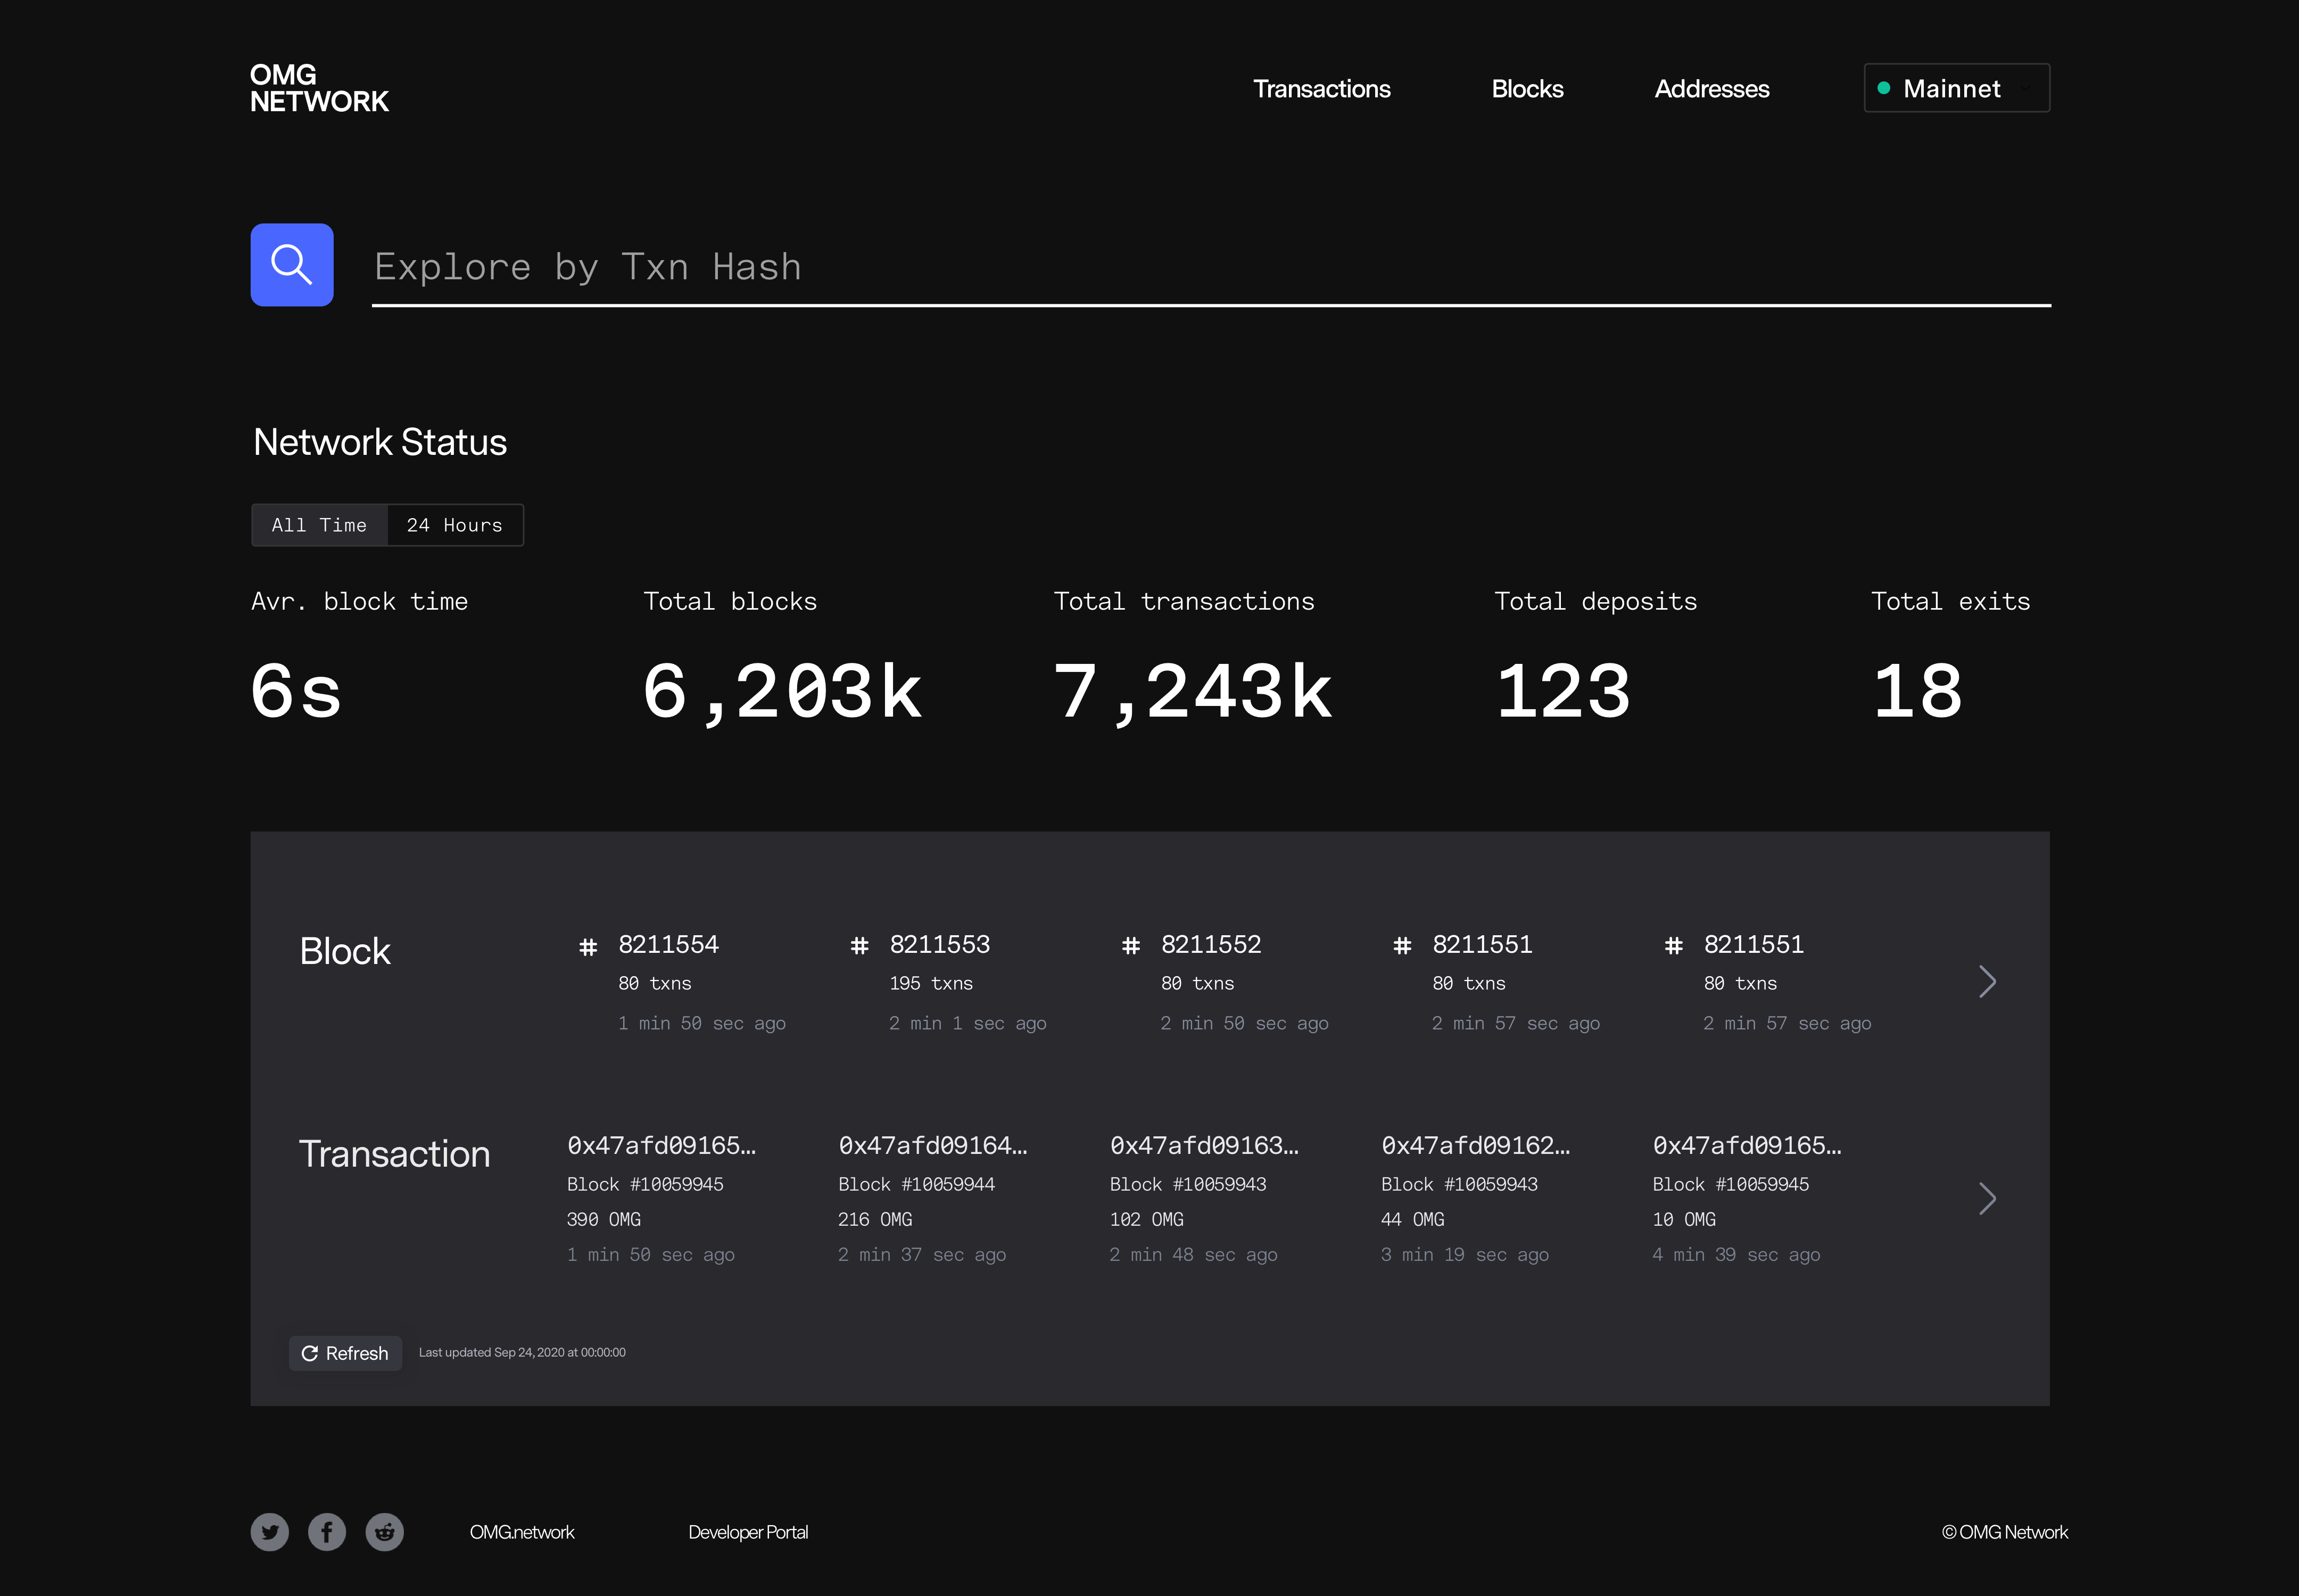The height and width of the screenshot is (1596, 2299).
Task: Click hash icon next to block 8211554
Action: (x=588, y=946)
